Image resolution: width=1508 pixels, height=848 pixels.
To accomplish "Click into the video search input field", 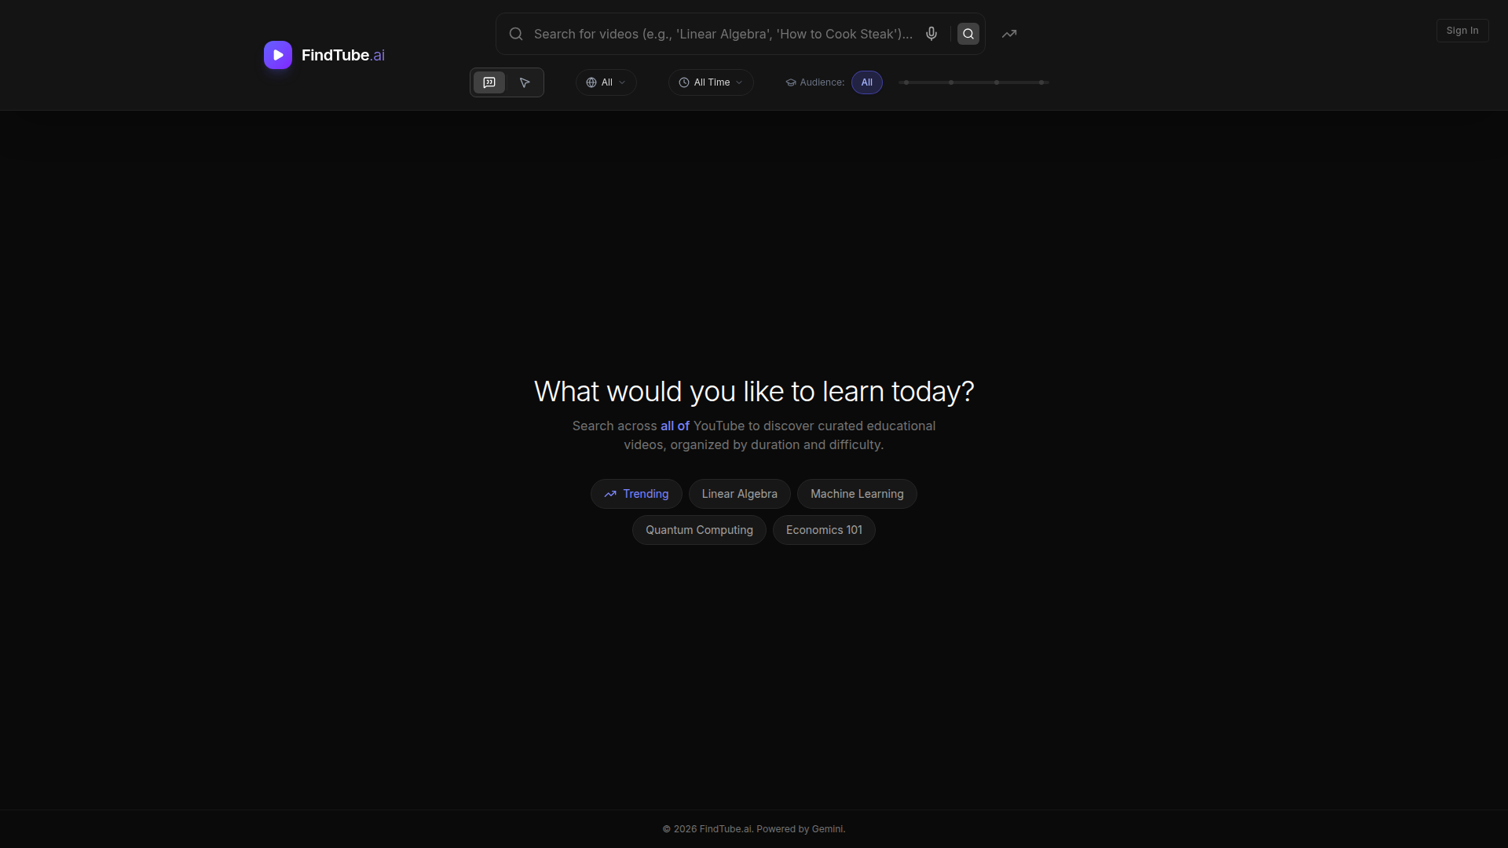I will coord(723,34).
